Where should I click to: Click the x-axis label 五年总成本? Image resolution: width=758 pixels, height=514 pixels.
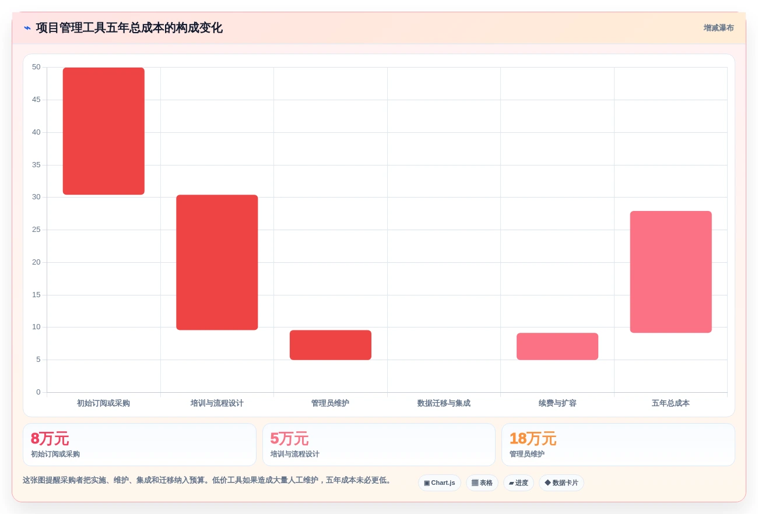(x=671, y=403)
